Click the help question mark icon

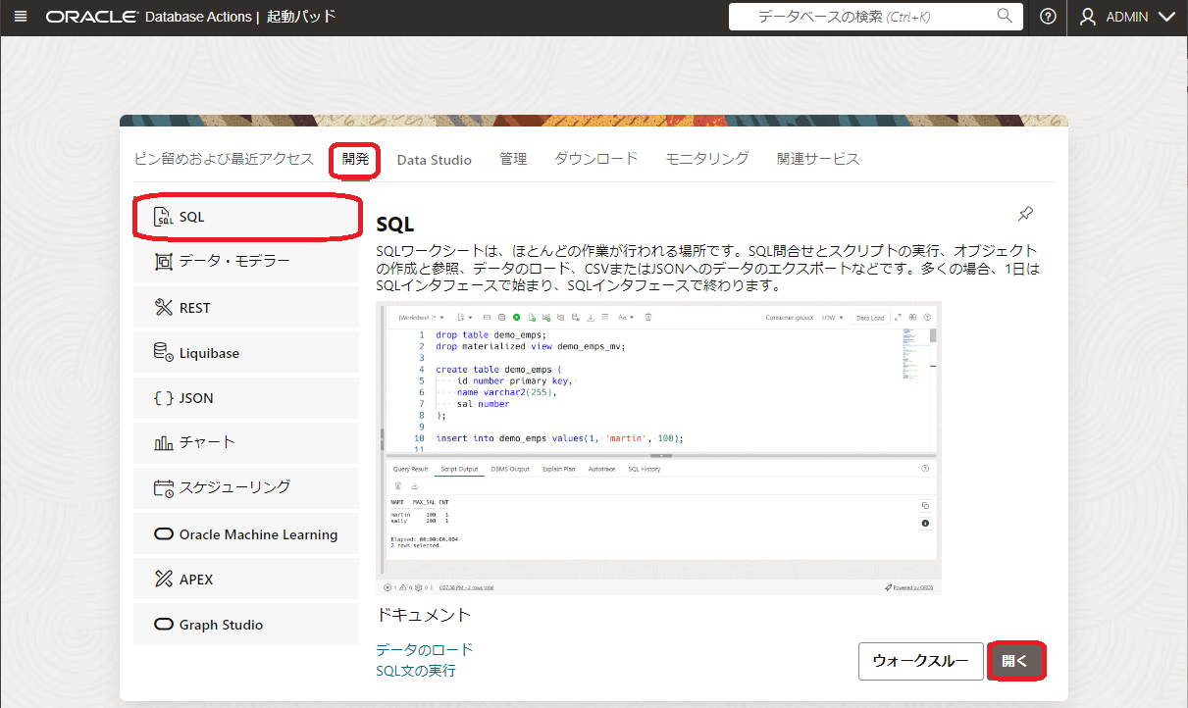1048,17
